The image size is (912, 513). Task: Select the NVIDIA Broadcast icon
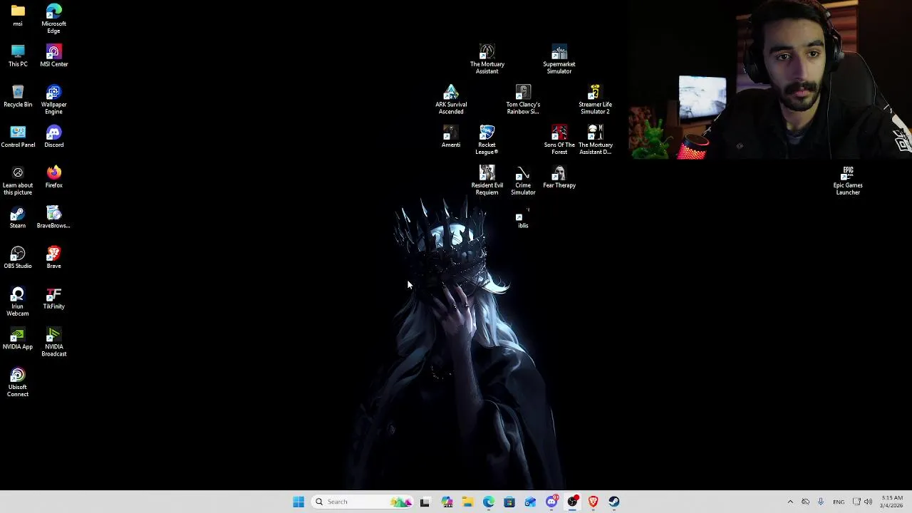53,342
